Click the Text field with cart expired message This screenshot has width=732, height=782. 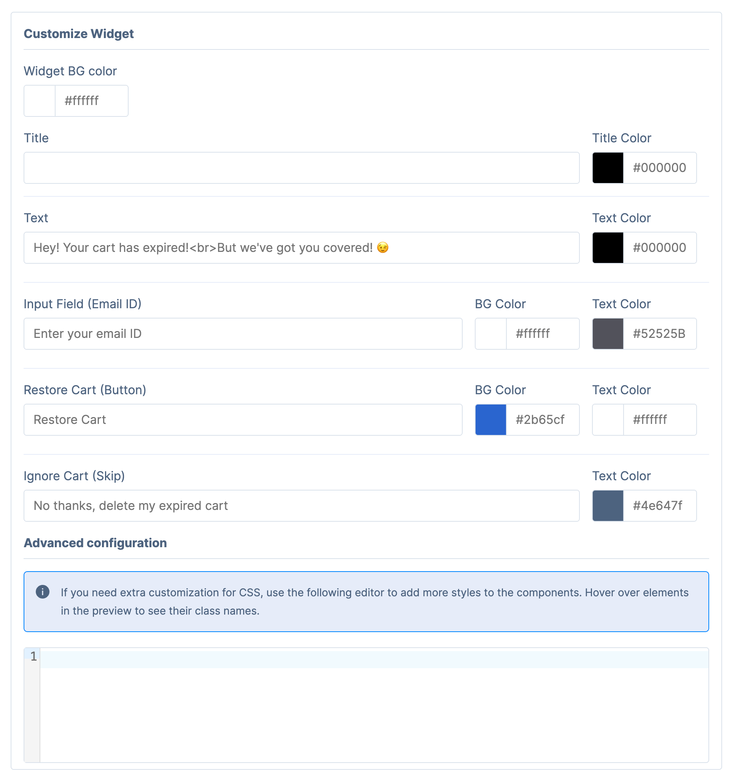click(301, 247)
